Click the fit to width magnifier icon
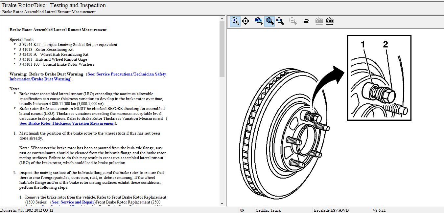The image size is (444, 213). [280, 21]
